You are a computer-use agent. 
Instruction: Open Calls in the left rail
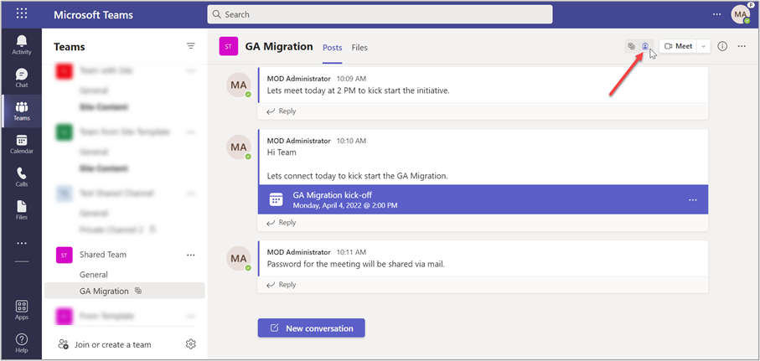click(22, 177)
